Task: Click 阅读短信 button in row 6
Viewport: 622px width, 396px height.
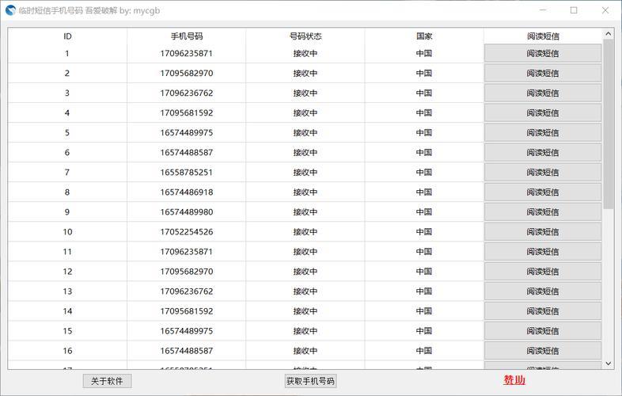Action: click(x=543, y=153)
